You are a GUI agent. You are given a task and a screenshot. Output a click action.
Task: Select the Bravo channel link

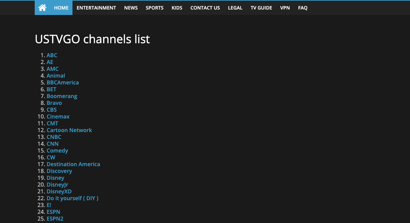54,103
